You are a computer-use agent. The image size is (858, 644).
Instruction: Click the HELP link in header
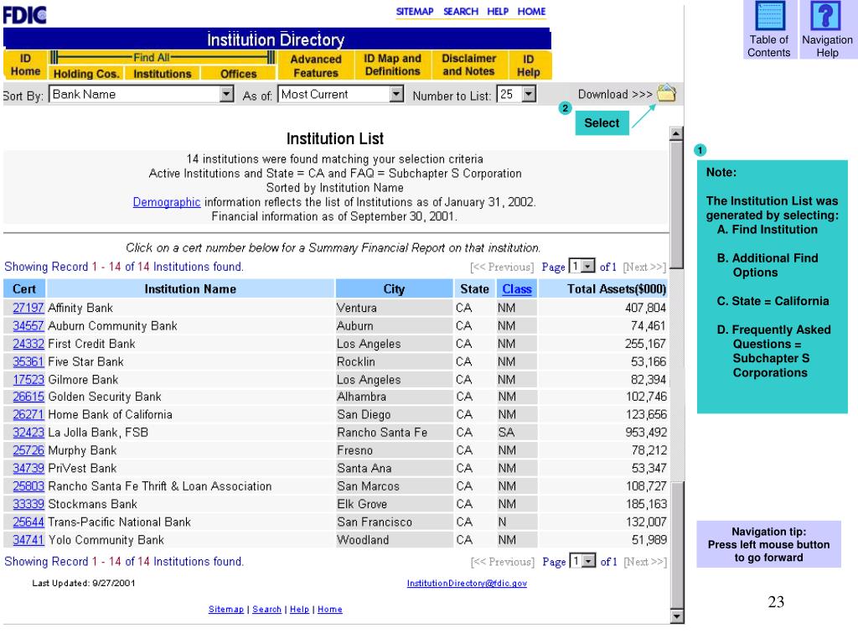coord(498,12)
